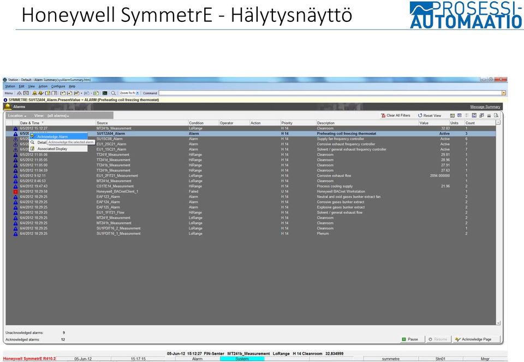Click the Menu toolbar button
Screen dimensions: 524x362
point(9,93)
